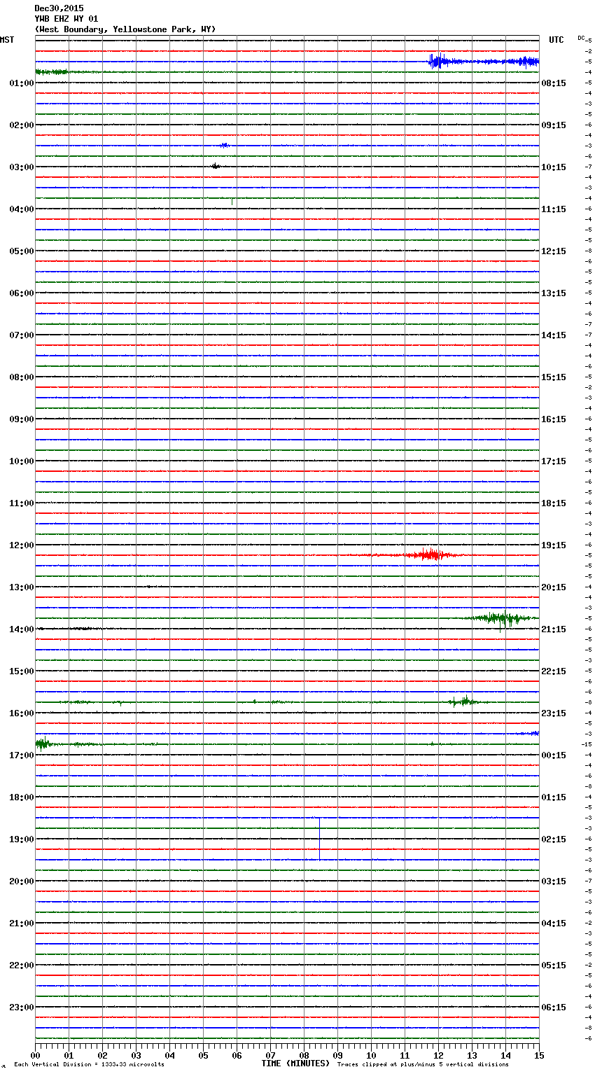Click the 05 tick label on the minutes axis
This screenshot has width=595, height=1074.
(x=203, y=1055)
